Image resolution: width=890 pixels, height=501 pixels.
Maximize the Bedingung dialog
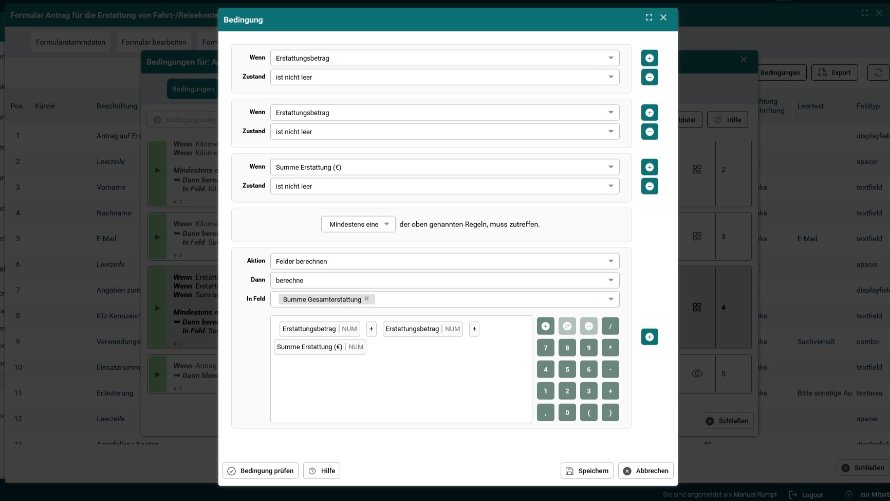(649, 17)
